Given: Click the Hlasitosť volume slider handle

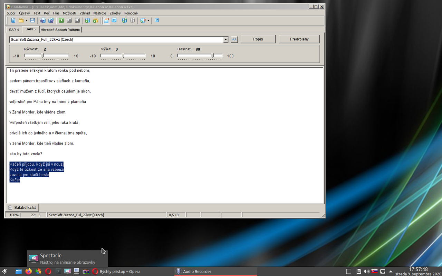Looking at the screenshot, I should pyautogui.click(x=213, y=56).
